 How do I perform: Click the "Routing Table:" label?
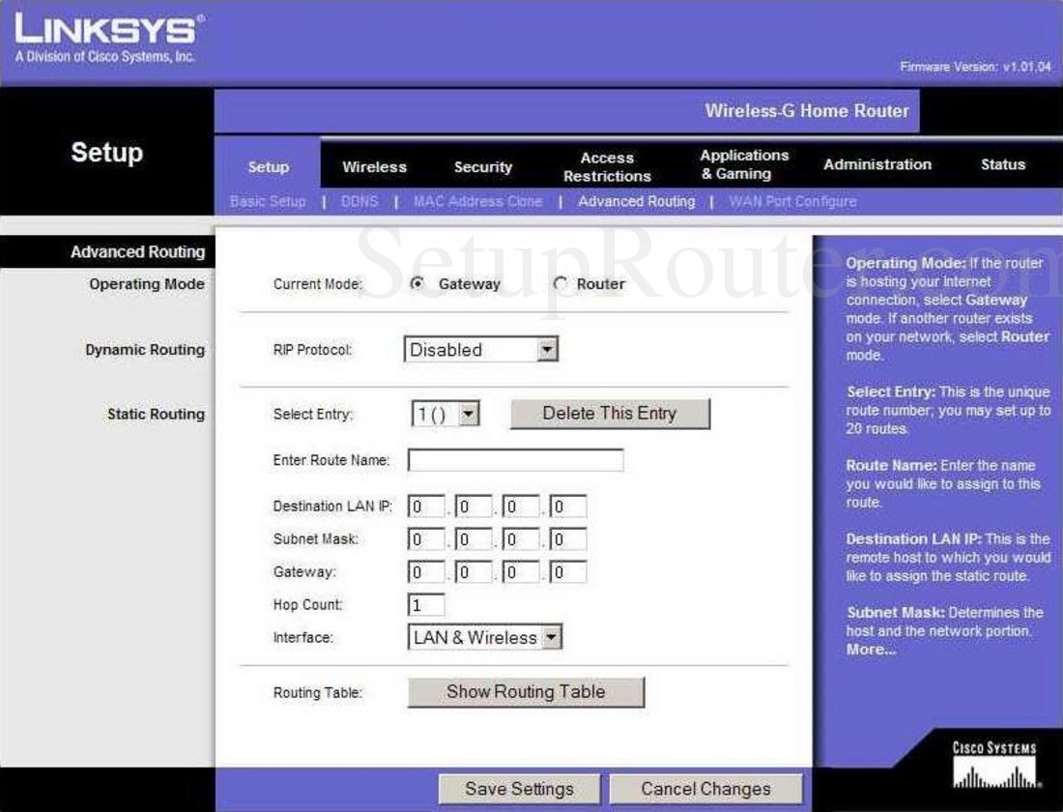317,692
